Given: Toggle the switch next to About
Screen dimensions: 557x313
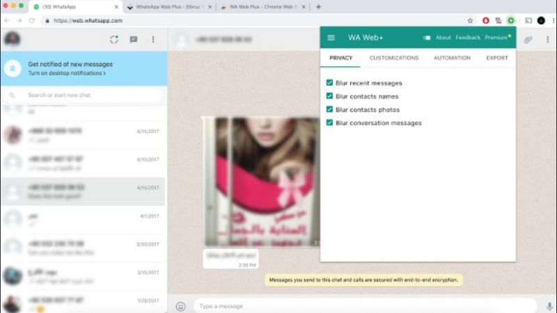Looking at the screenshot, I should (427, 38).
